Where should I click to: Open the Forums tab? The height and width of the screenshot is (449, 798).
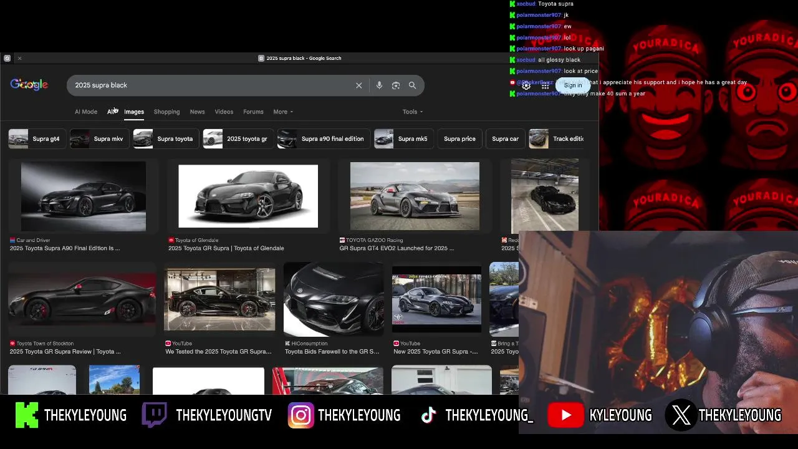point(253,112)
